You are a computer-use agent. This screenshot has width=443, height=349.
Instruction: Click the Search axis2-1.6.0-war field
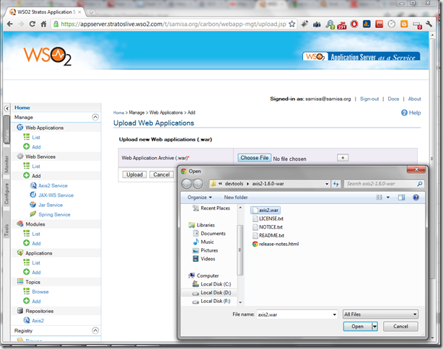384,184
